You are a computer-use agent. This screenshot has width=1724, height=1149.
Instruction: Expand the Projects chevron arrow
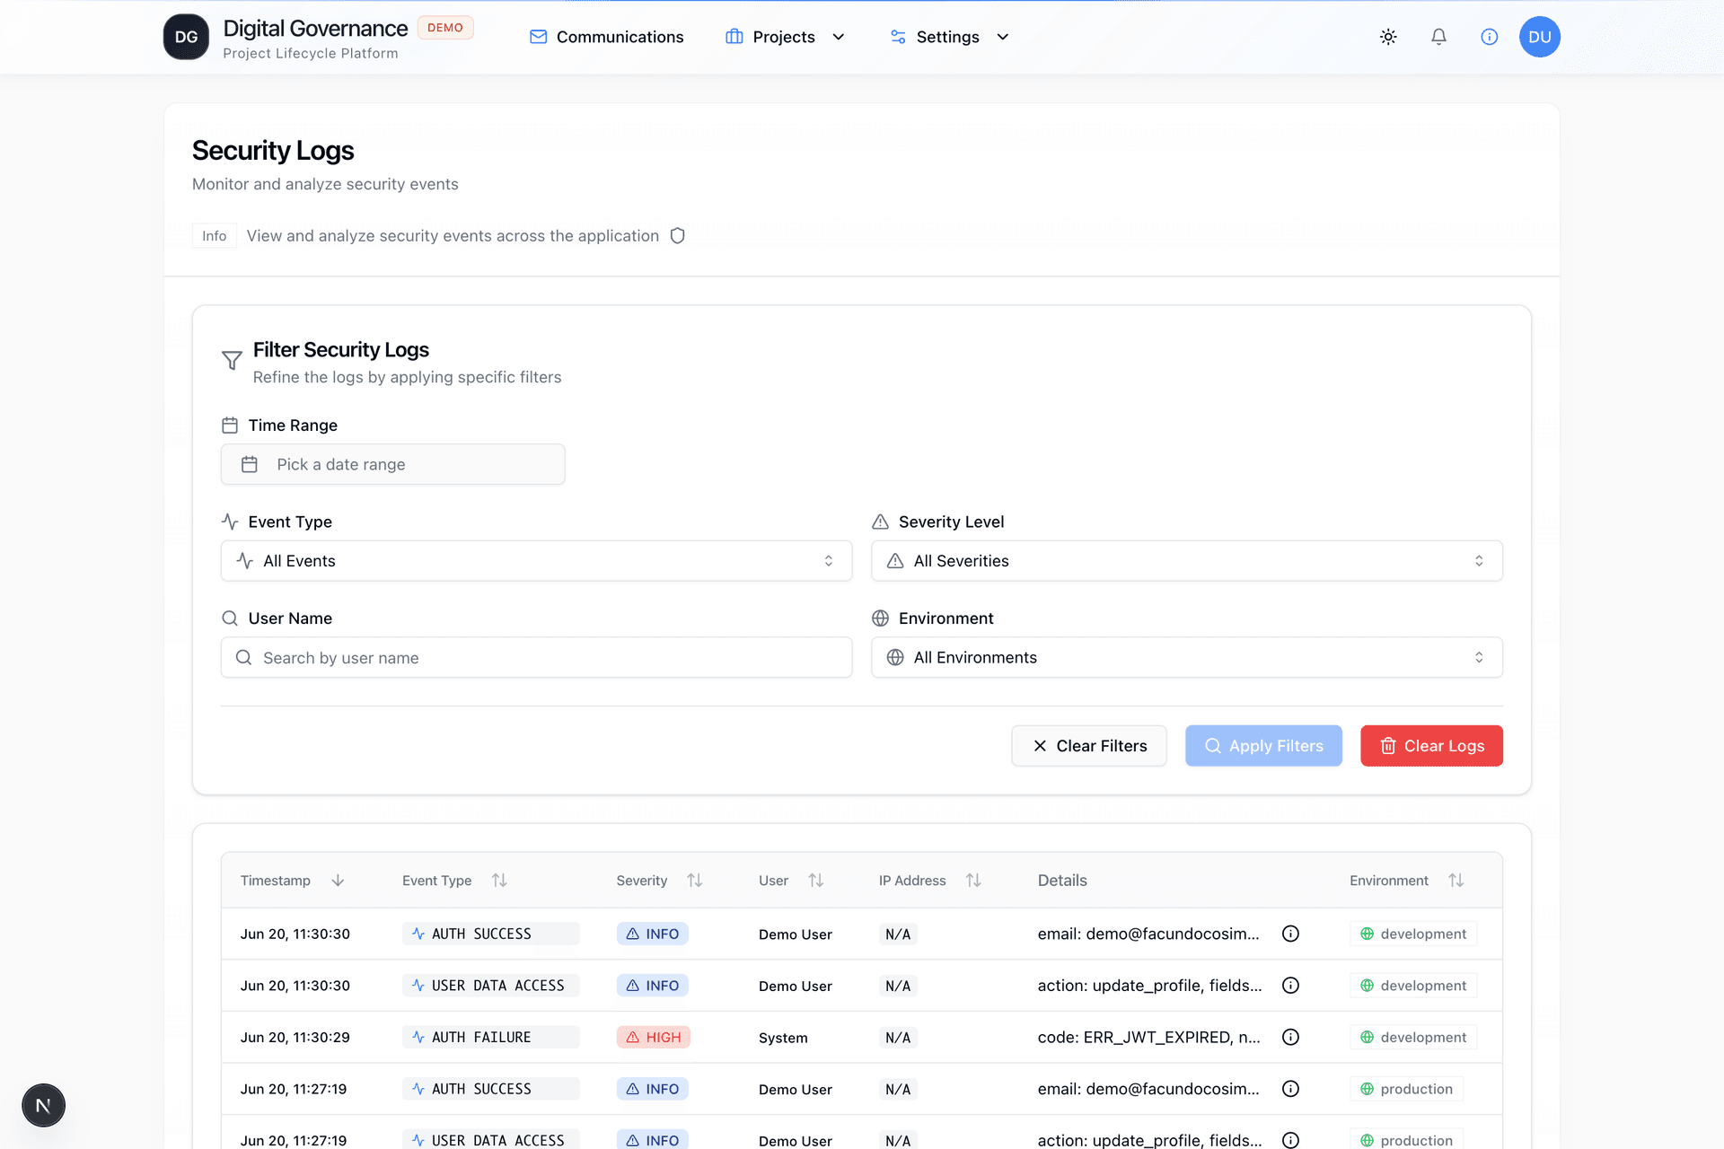pos(839,37)
